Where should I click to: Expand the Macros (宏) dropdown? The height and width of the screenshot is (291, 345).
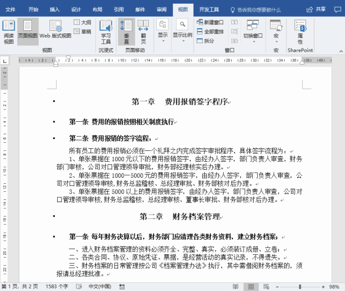(276, 32)
